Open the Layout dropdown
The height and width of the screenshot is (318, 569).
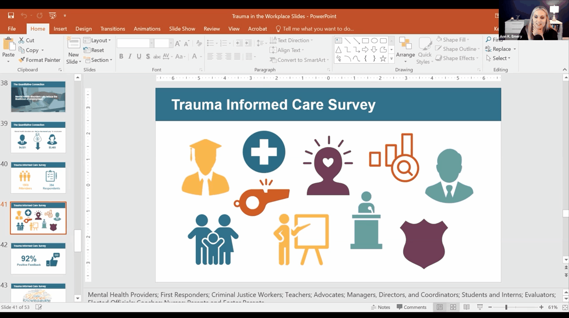pyautogui.click(x=97, y=40)
